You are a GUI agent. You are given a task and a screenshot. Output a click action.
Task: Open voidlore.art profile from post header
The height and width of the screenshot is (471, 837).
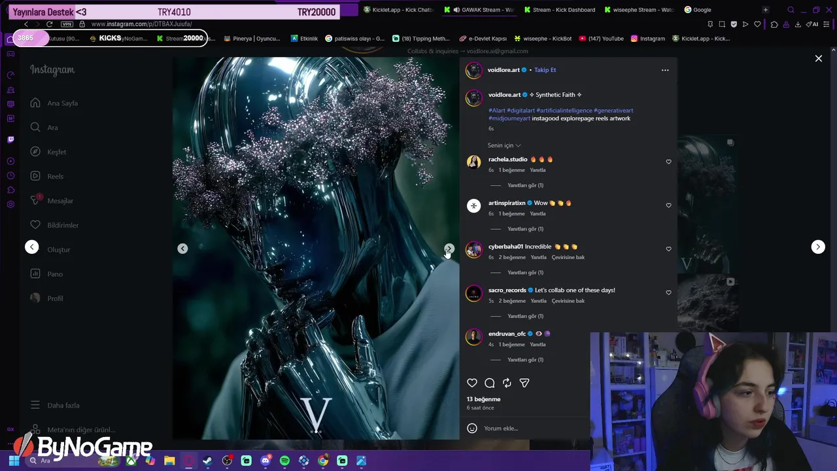coord(504,70)
